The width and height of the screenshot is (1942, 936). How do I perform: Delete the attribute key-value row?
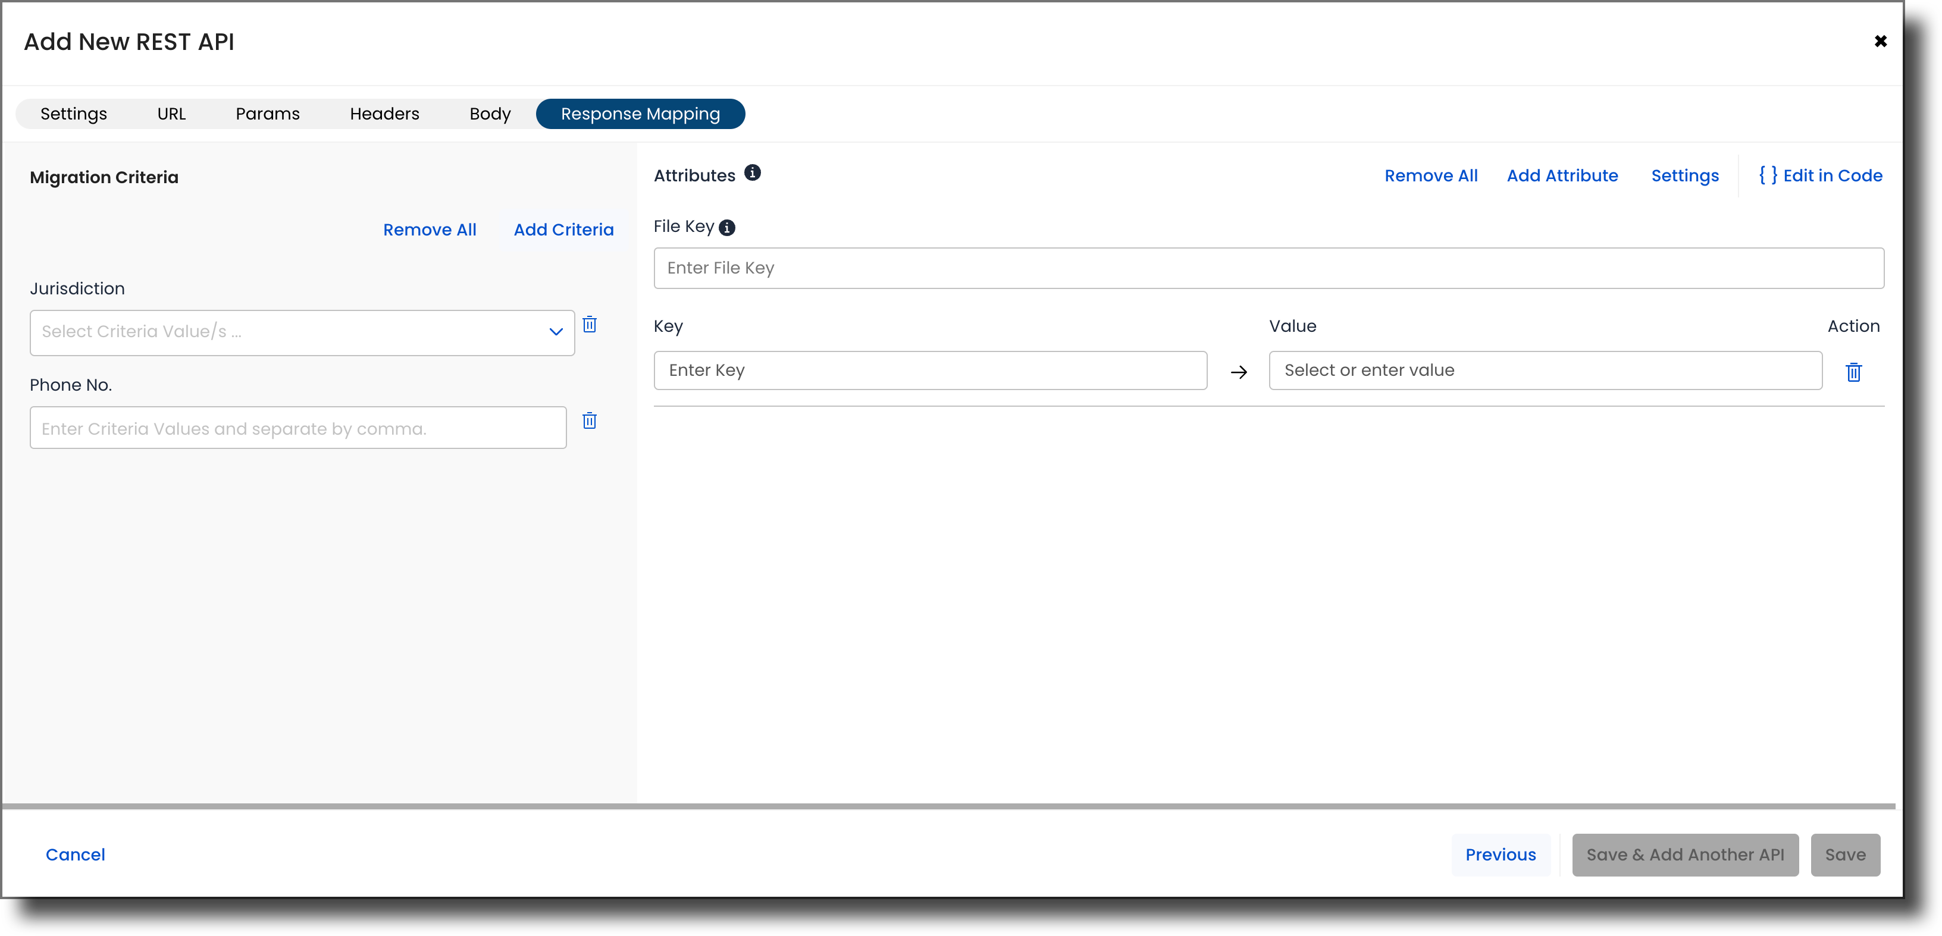[1854, 372]
